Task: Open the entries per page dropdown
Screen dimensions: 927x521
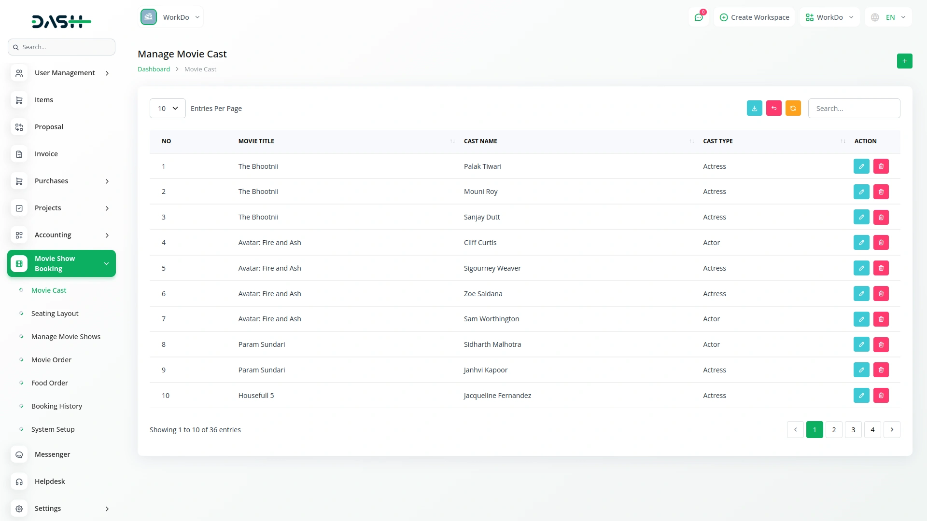Action: pyautogui.click(x=168, y=108)
